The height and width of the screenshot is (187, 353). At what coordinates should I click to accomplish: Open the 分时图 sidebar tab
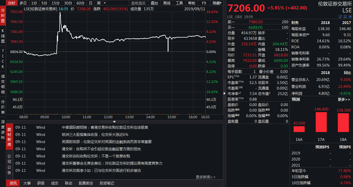[x=3, y=15]
